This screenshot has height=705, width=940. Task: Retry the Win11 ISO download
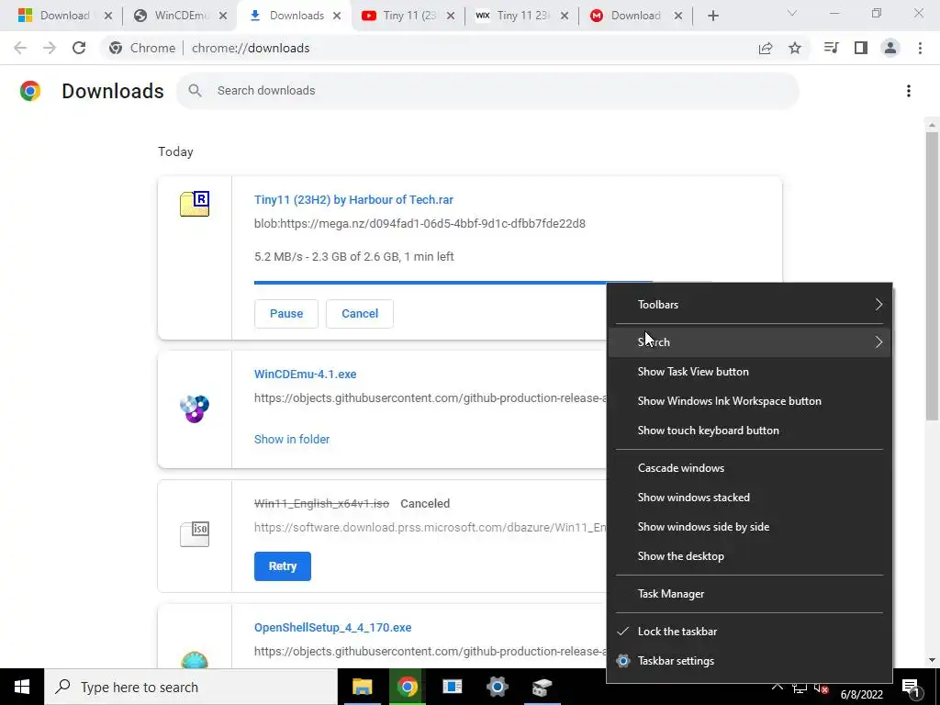point(283,565)
